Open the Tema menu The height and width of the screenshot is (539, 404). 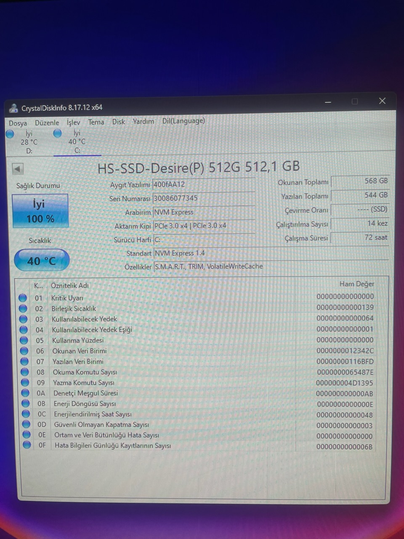tap(96, 122)
